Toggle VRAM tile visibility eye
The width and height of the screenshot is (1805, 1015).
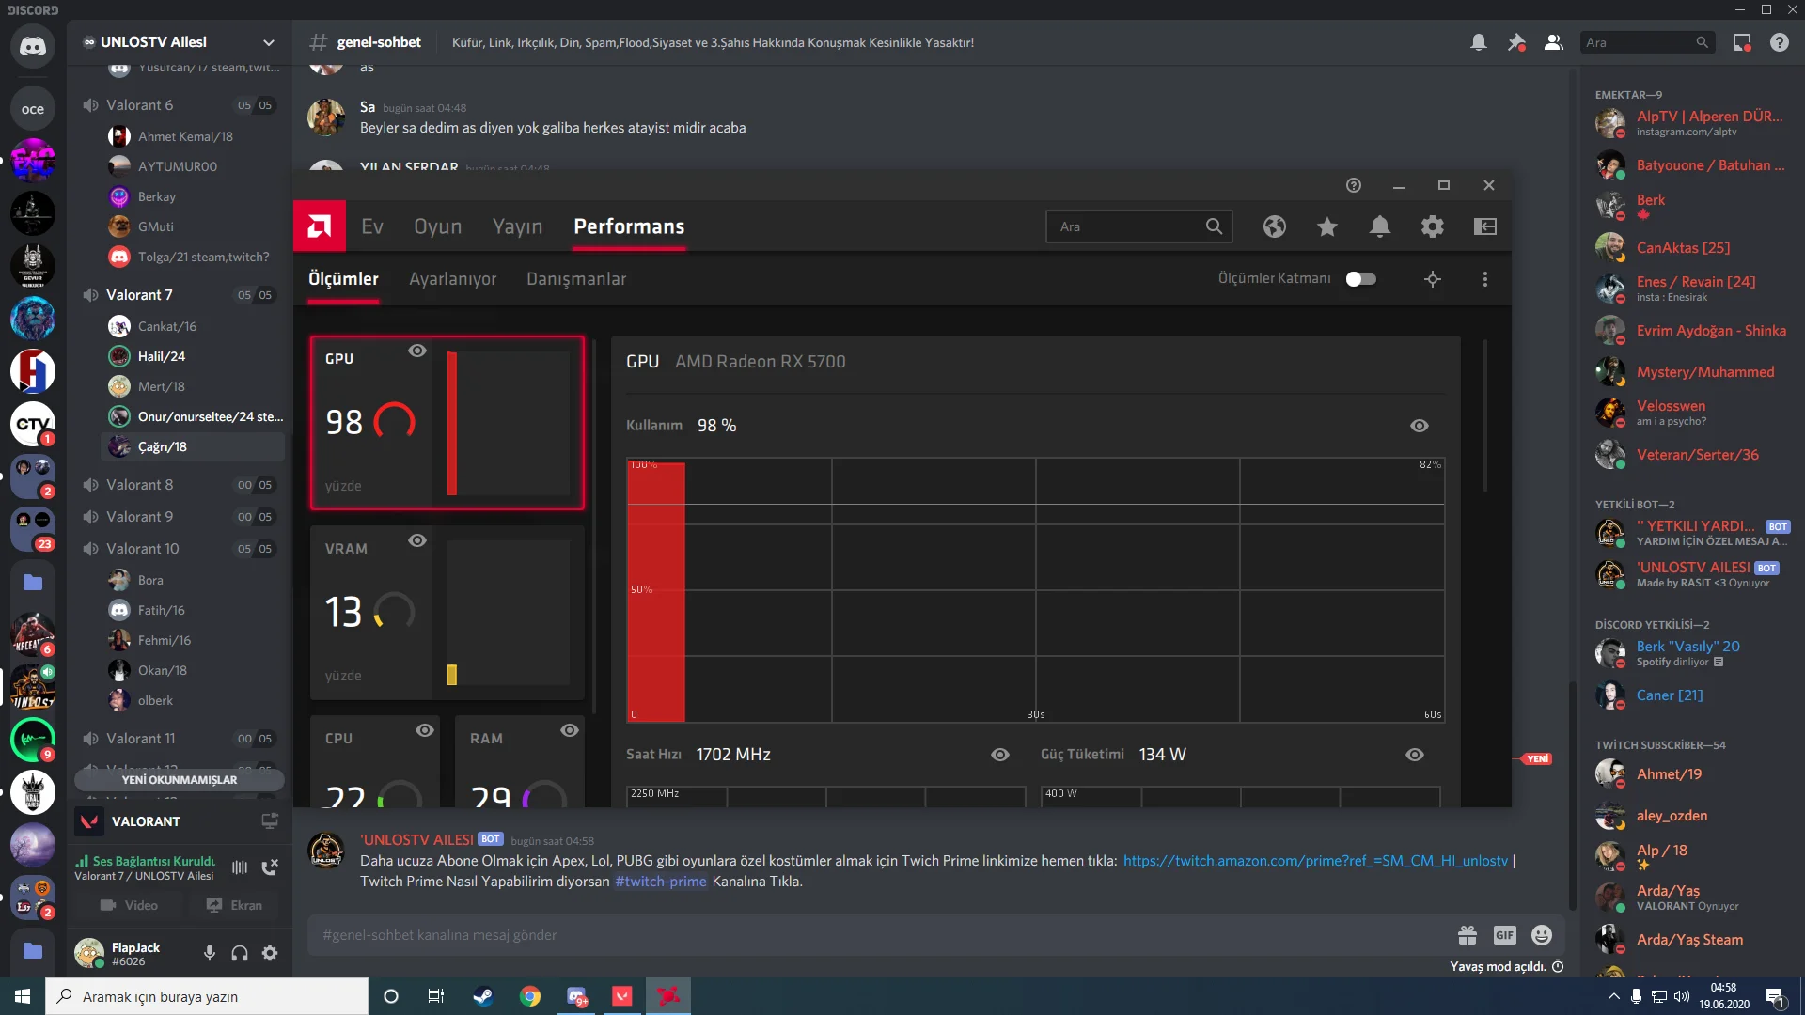tap(417, 540)
